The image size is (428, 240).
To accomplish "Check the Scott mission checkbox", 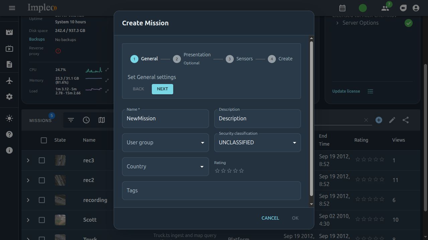I will [x=42, y=220].
